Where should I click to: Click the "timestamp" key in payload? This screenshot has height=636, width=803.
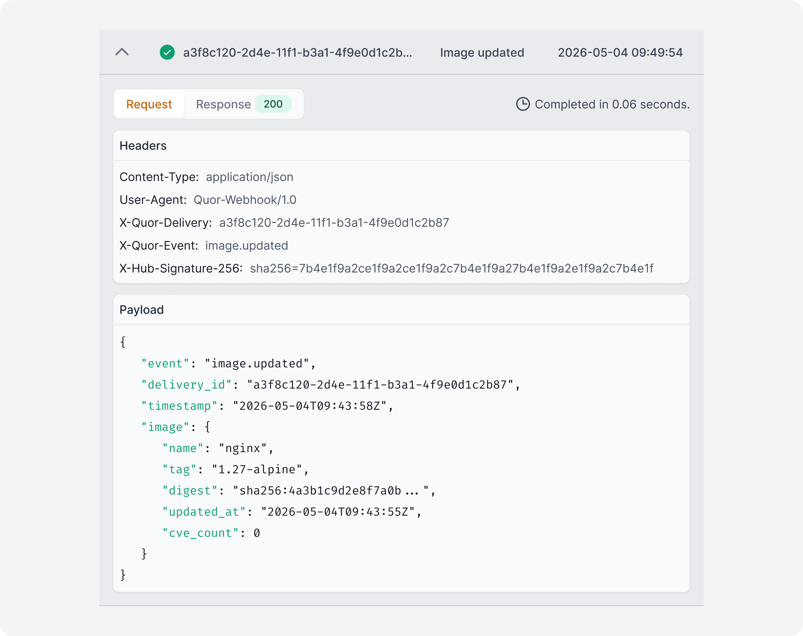[x=179, y=406]
